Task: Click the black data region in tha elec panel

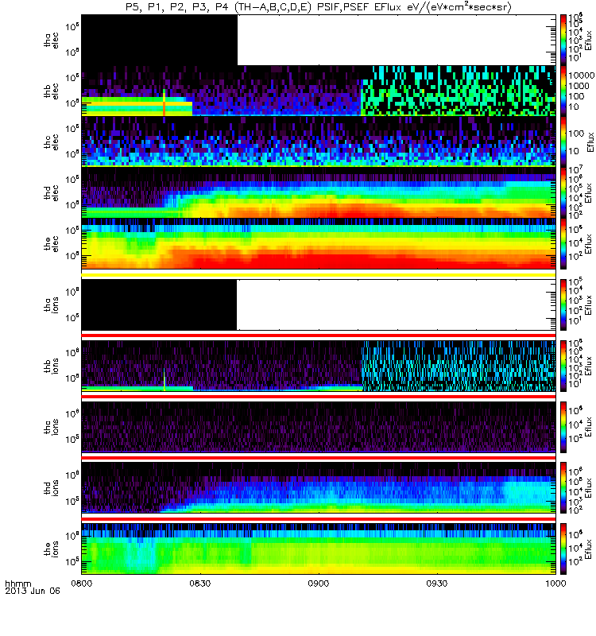Action: tap(160, 40)
